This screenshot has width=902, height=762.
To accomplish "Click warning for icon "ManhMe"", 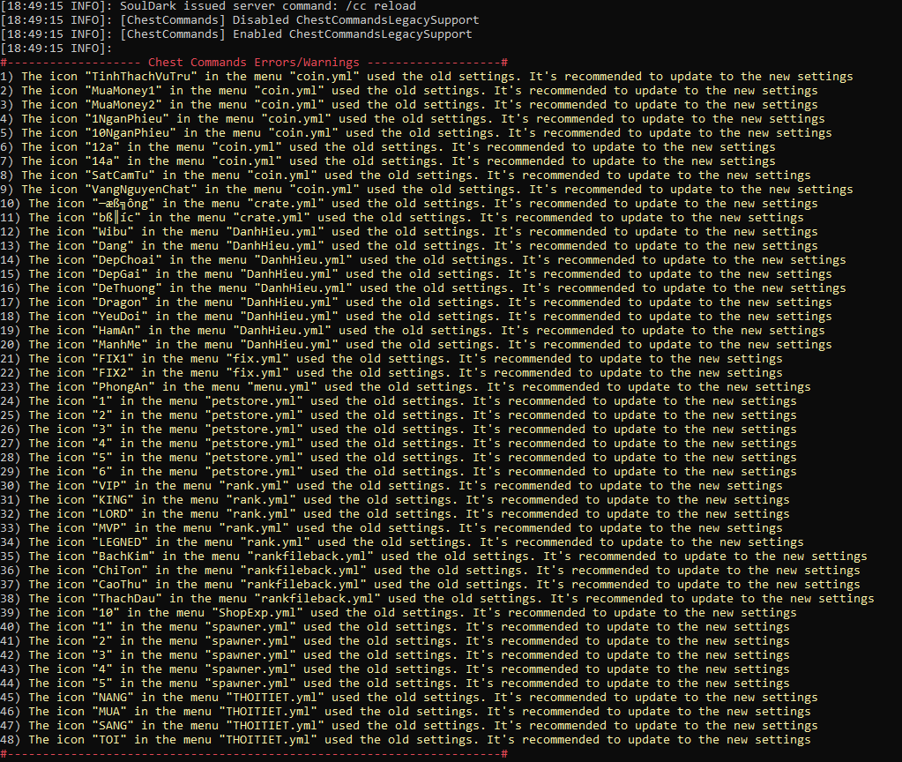I will (416, 344).
